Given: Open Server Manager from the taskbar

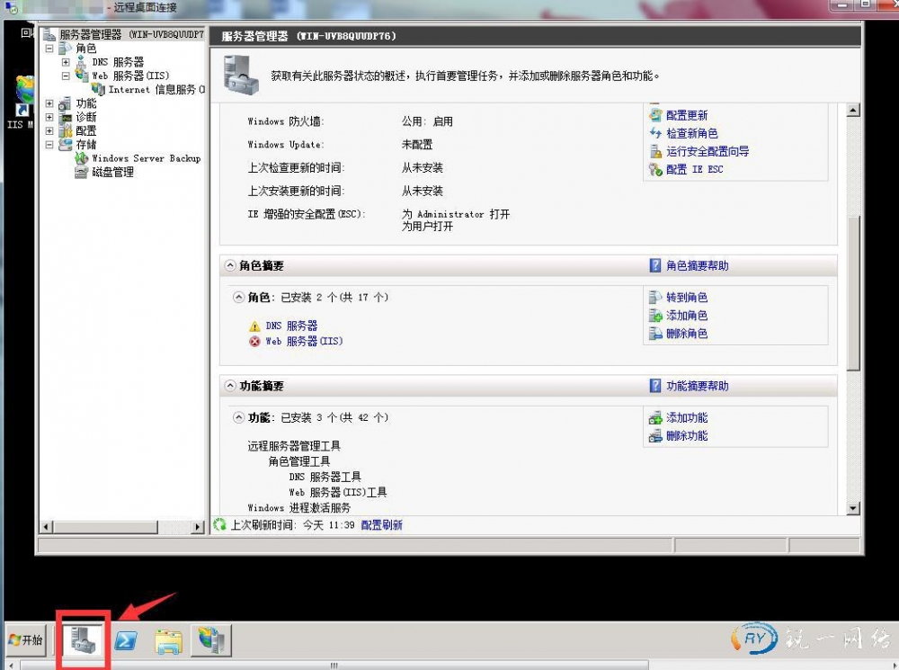Looking at the screenshot, I should 85,639.
